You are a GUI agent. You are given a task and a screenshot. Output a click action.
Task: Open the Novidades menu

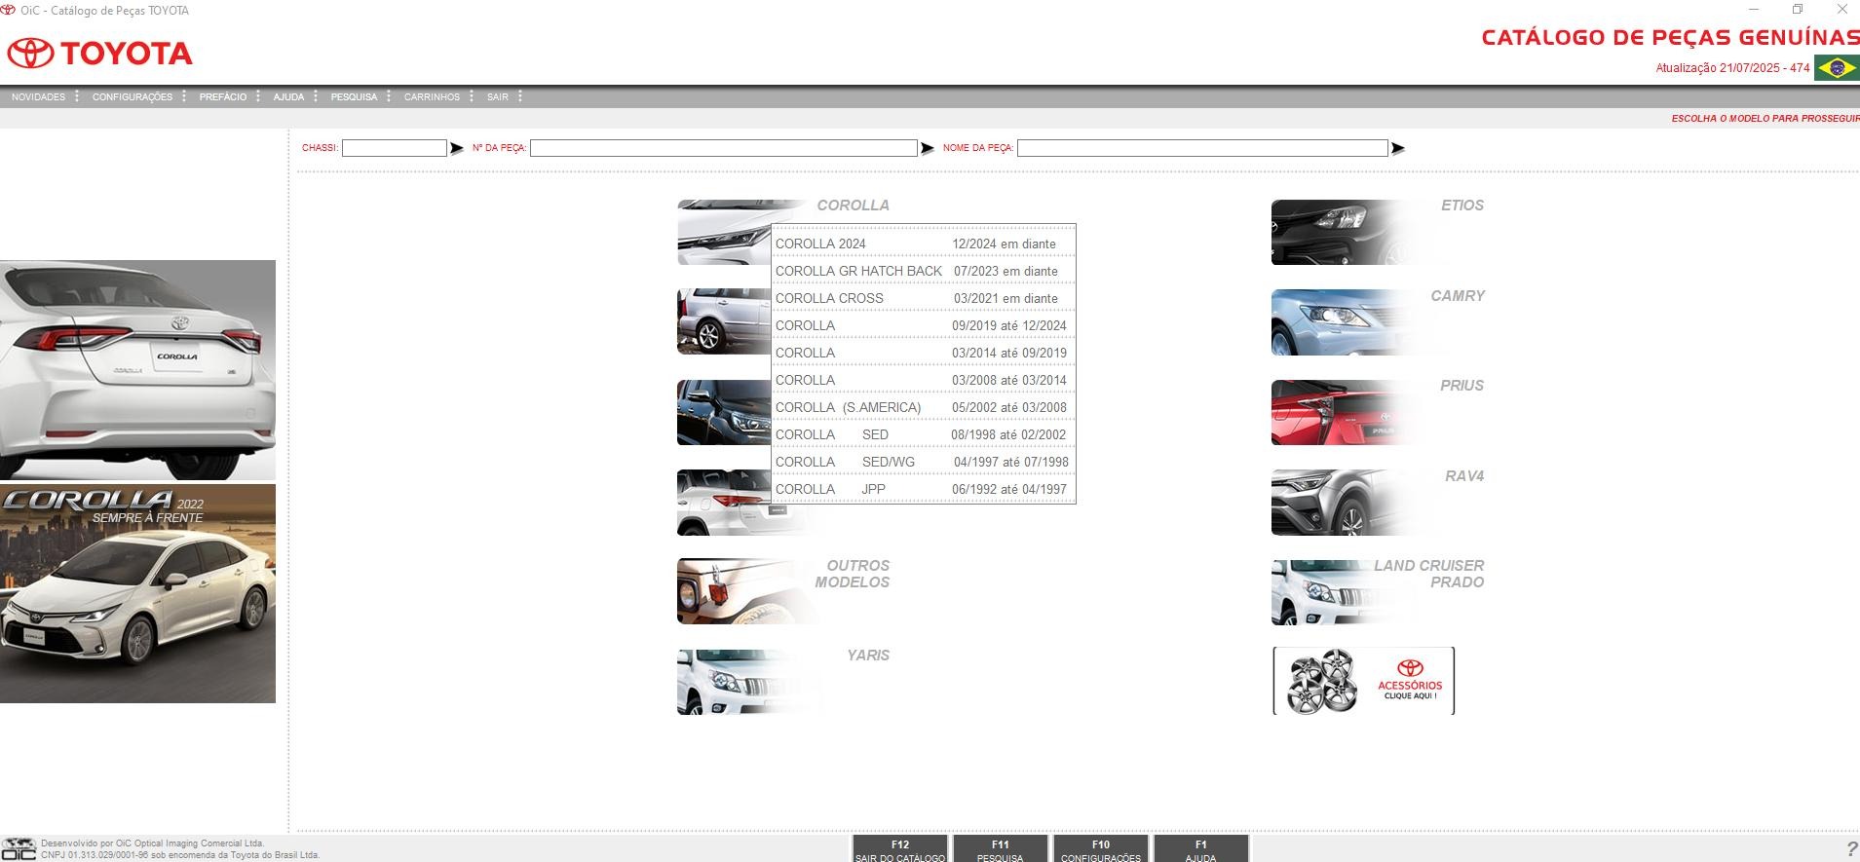tap(38, 96)
